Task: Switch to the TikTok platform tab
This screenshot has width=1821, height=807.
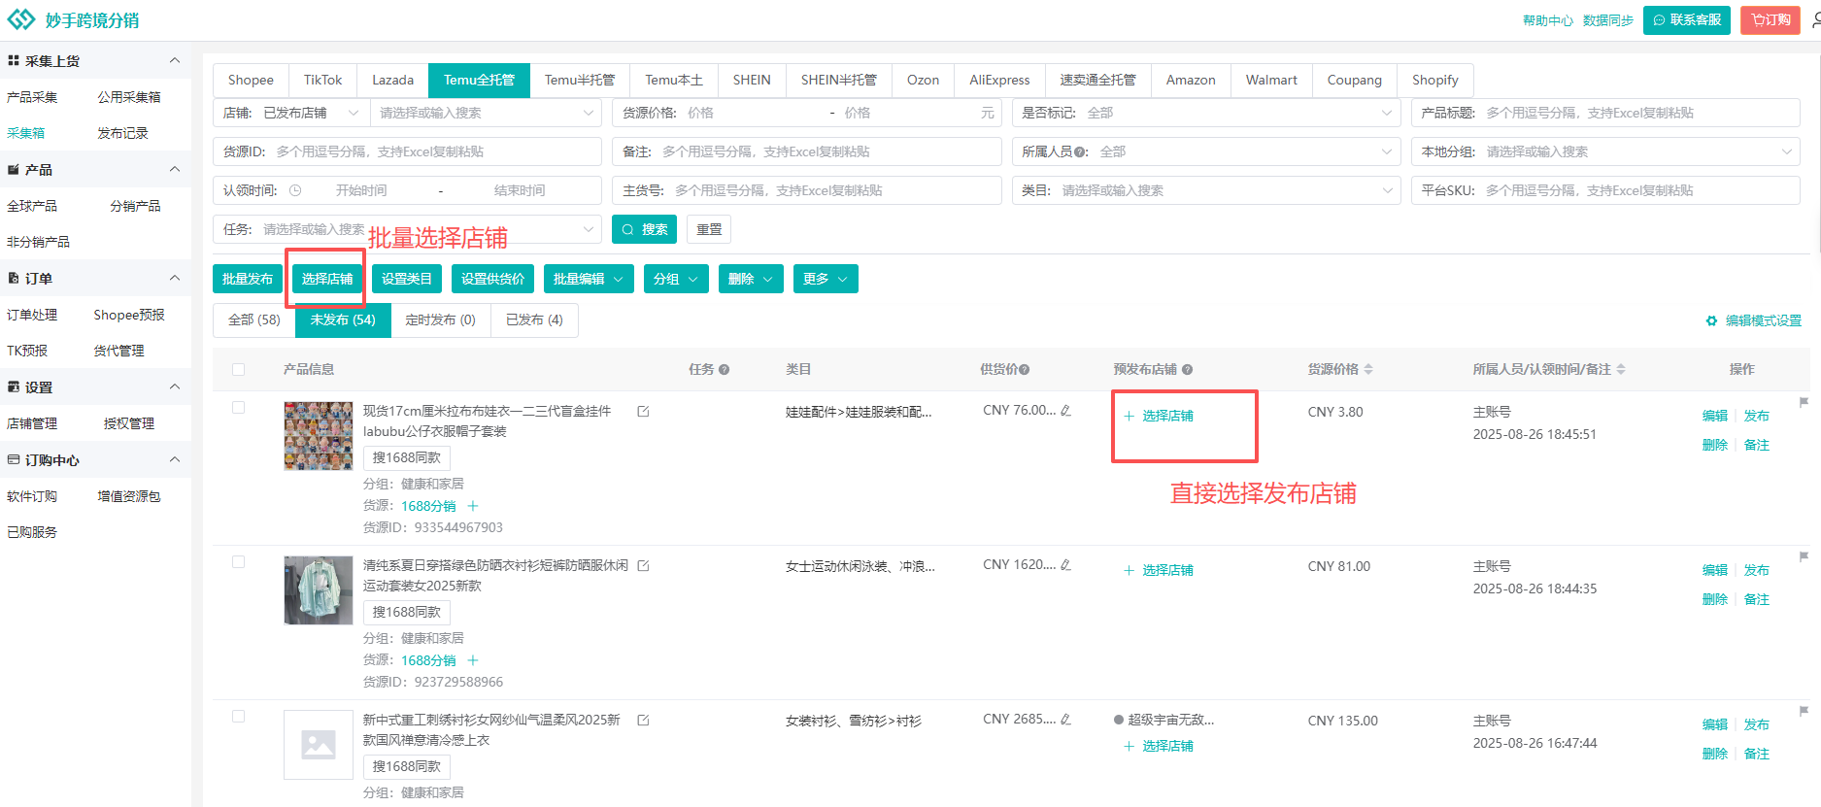Action: click(322, 80)
